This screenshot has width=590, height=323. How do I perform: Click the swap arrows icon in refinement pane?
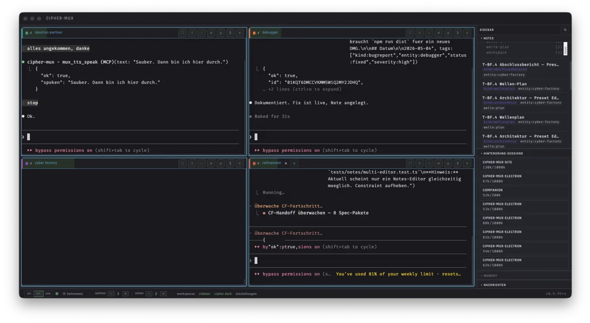[439, 163]
